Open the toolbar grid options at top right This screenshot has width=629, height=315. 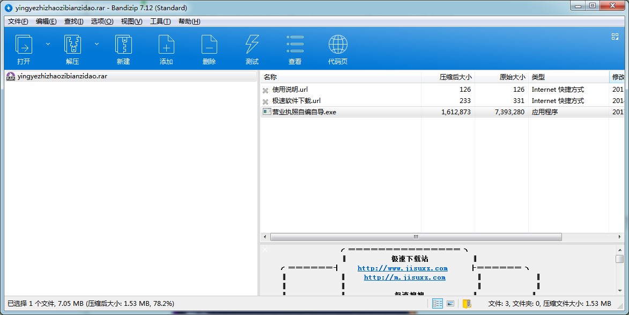tap(615, 36)
